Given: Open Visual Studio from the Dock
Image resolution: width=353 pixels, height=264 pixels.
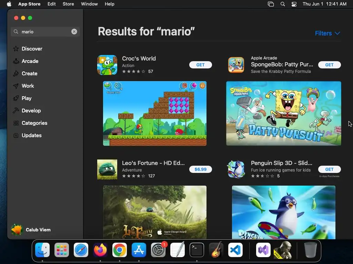Looking at the screenshot, I should pos(263,250).
